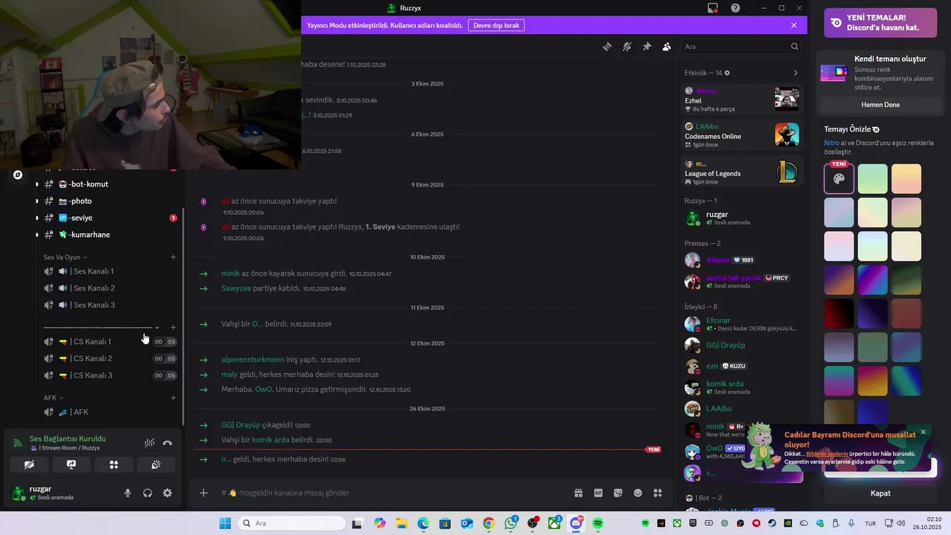Select the peach yellow theme swatch
Screen dimensions: 951x535
906,179
